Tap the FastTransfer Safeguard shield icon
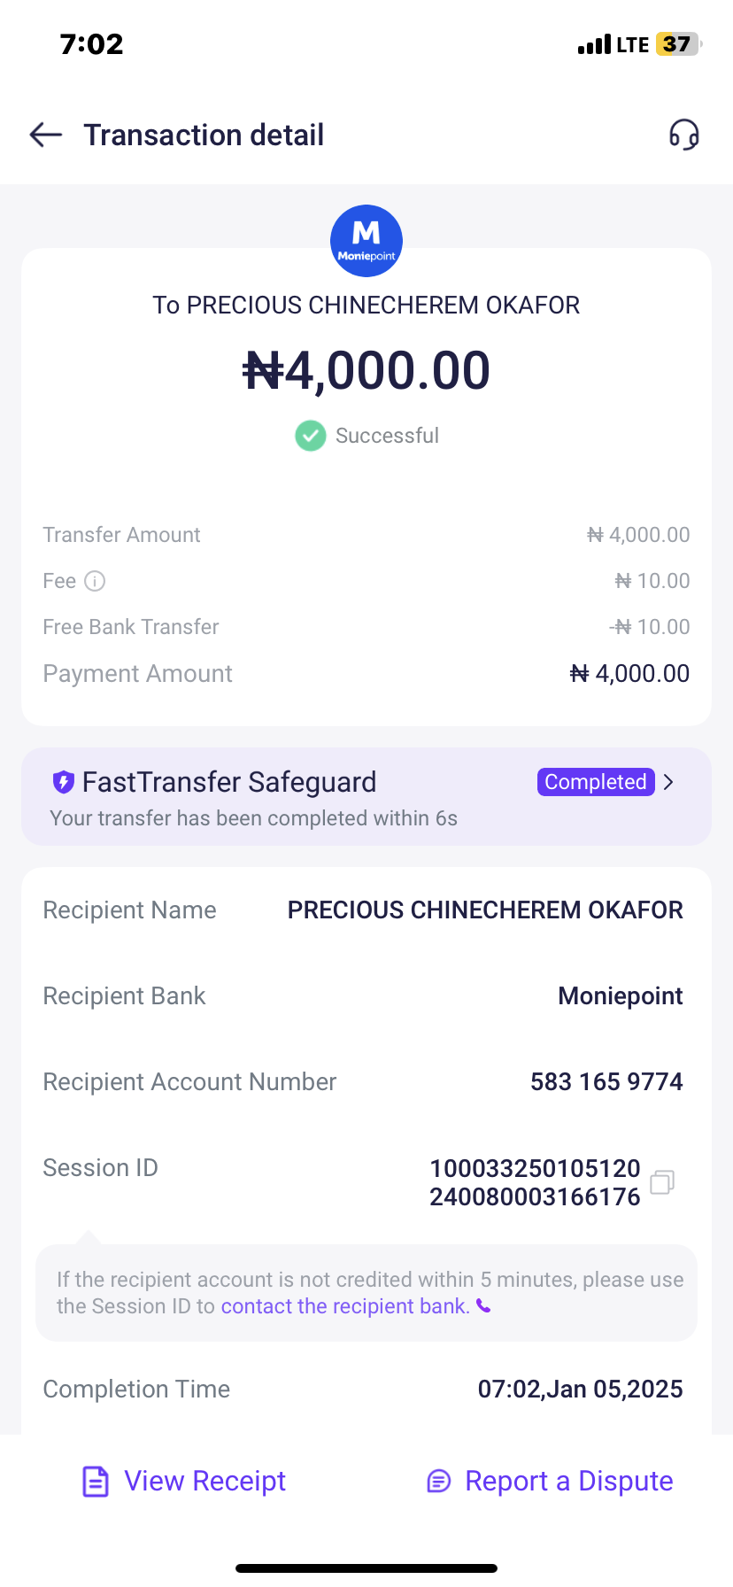Viewport: 733px width, 1587px height. [x=63, y=782]
